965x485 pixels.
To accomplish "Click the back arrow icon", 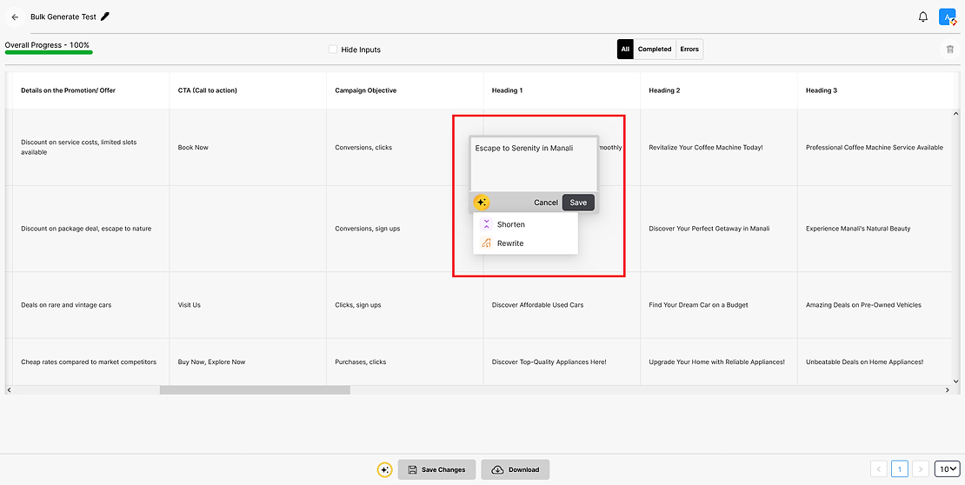I will [16, 17].
